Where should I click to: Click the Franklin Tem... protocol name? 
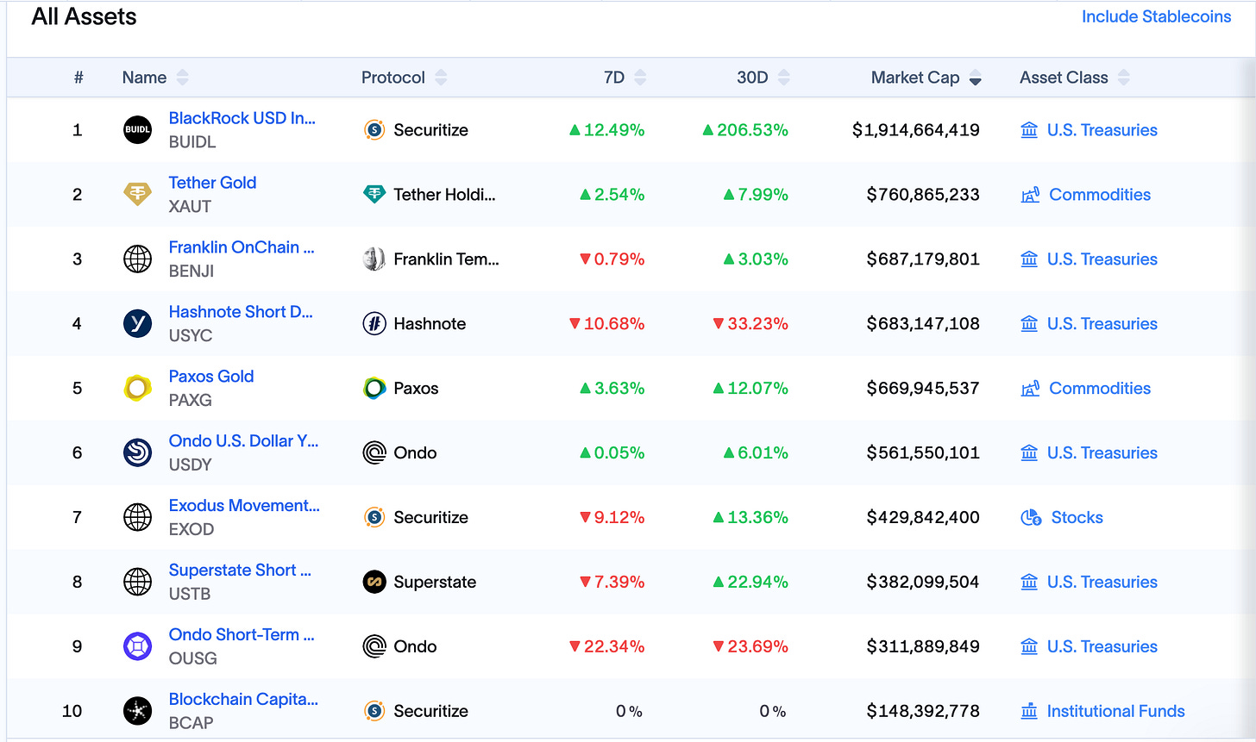pos(446,259)
